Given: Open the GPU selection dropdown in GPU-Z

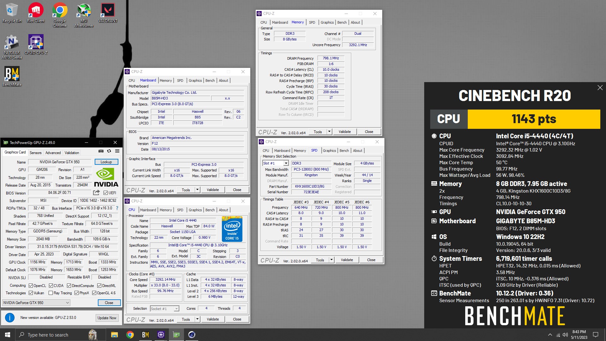Looking at the screenshot, I should click(x=36, y=302).
